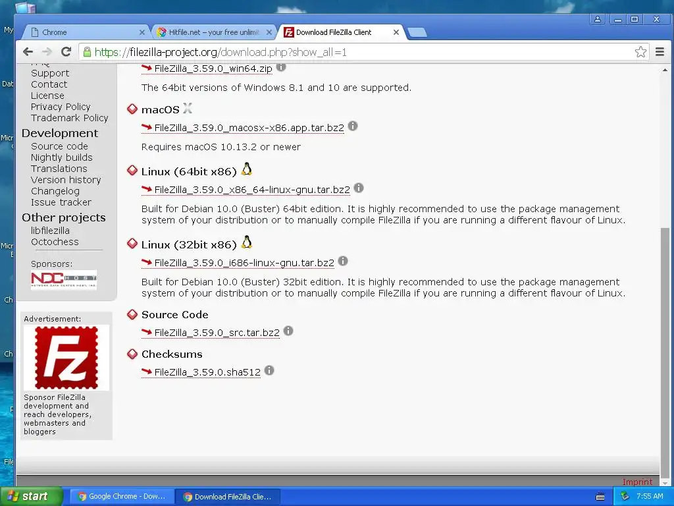Open the Source code link under Development
Viewport: 674px width, 506px height.
point(59,146)
